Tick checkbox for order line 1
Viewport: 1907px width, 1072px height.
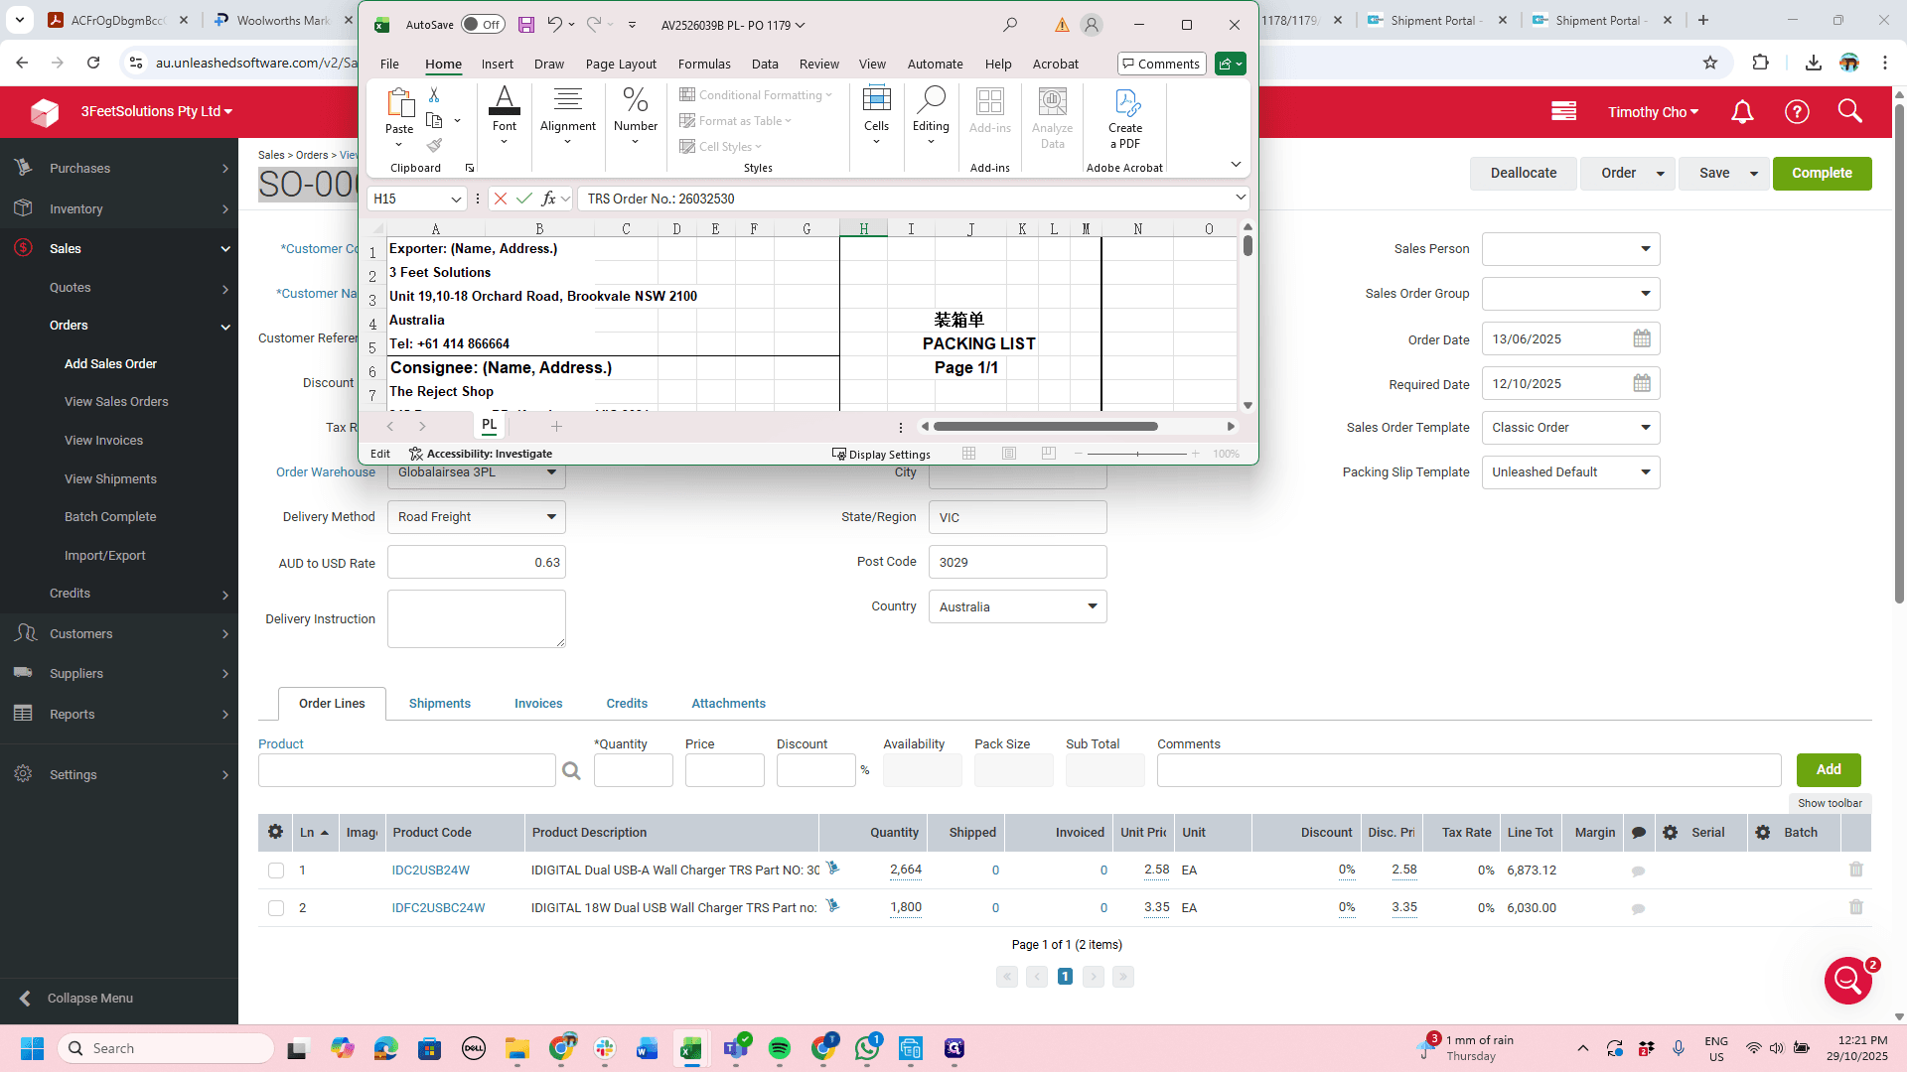click(276, 871)
